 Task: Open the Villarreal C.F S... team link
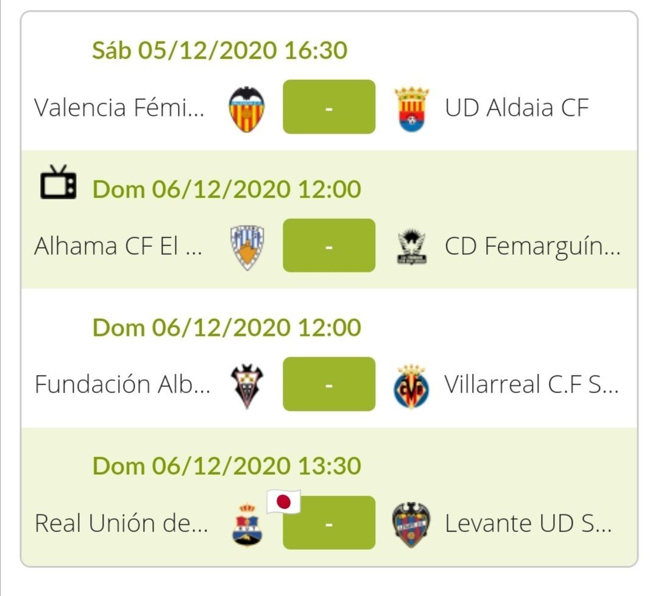click(x=531, y=385)
